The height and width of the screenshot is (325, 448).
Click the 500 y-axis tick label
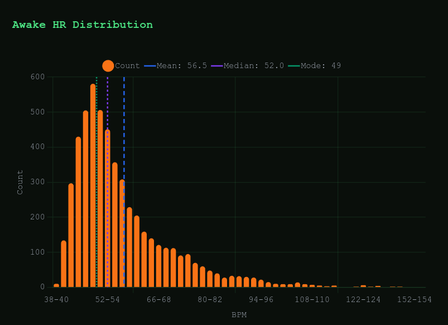click(x=38, y=112)
